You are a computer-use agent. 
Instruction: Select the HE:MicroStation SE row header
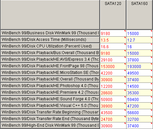pyautogui.click(x=50, y=73)
